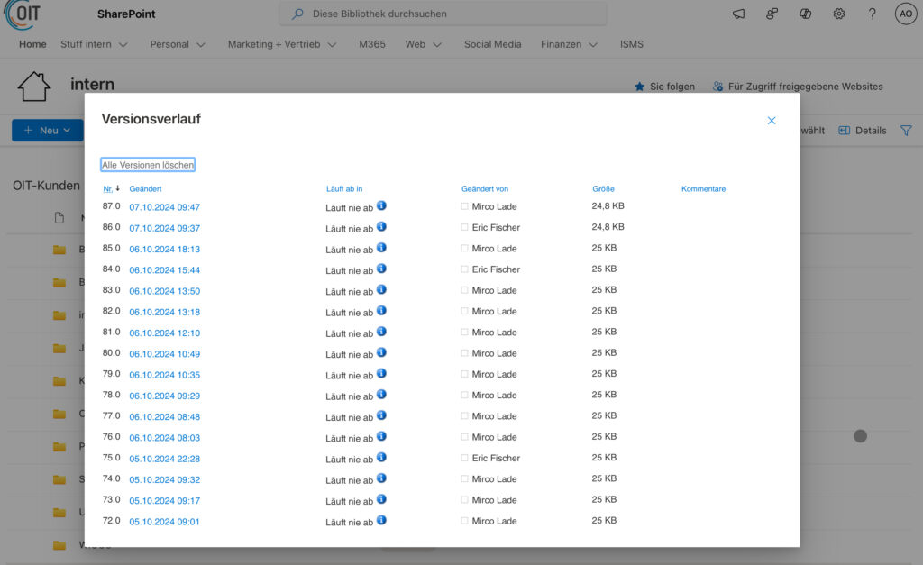Open the filter funnel icon
Viewport: 923px width, 565px height.
point(906,131)
